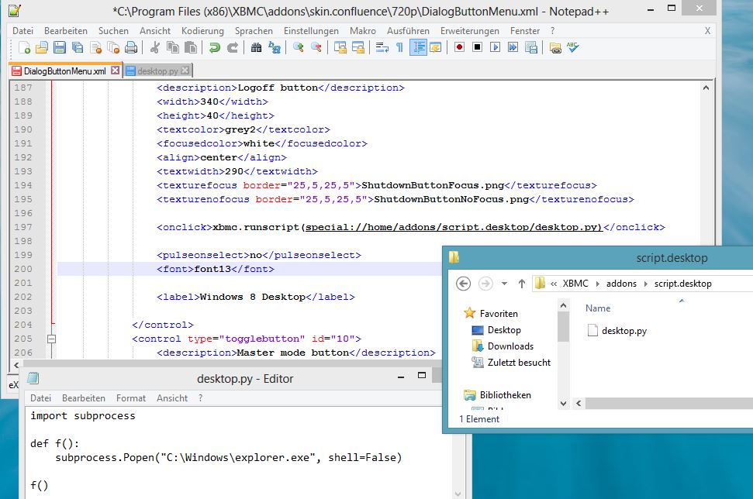Viewport: 753px width, 499px height.
Task: Save the current file via toolbar
Action: click(60, 47)
